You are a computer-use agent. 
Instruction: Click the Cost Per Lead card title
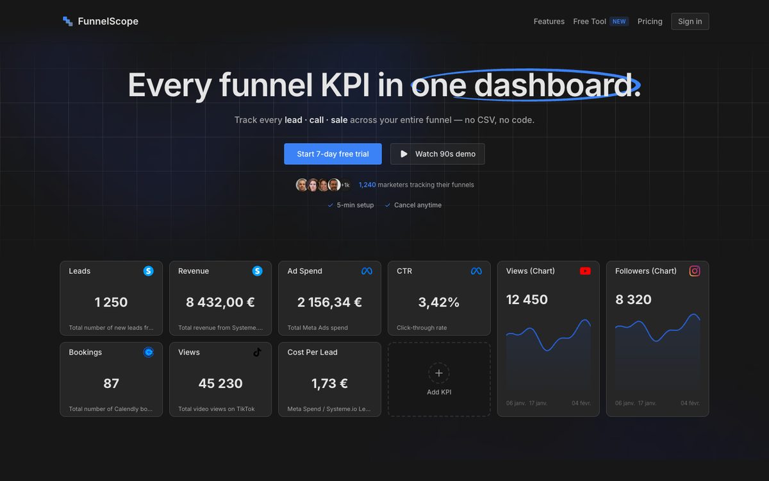(x=312, y=352)
